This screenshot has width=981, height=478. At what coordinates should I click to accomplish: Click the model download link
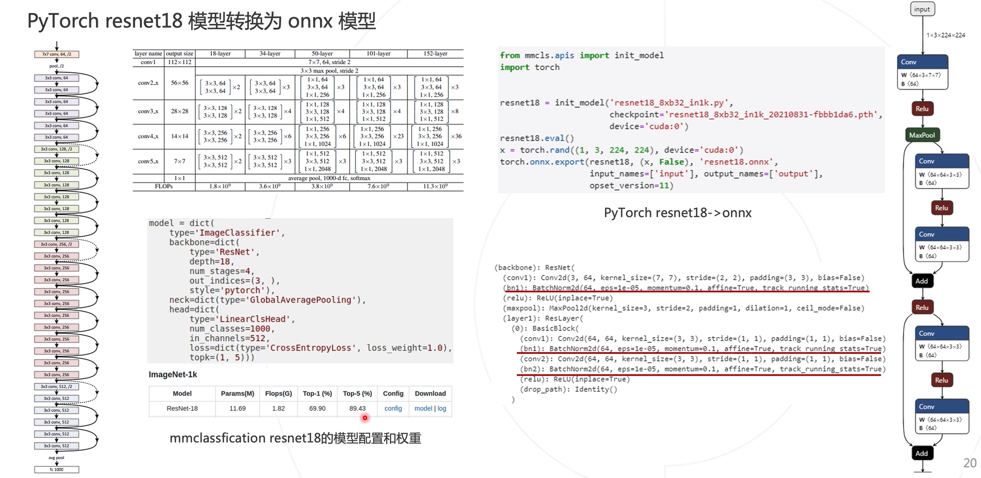click(423, 409)
